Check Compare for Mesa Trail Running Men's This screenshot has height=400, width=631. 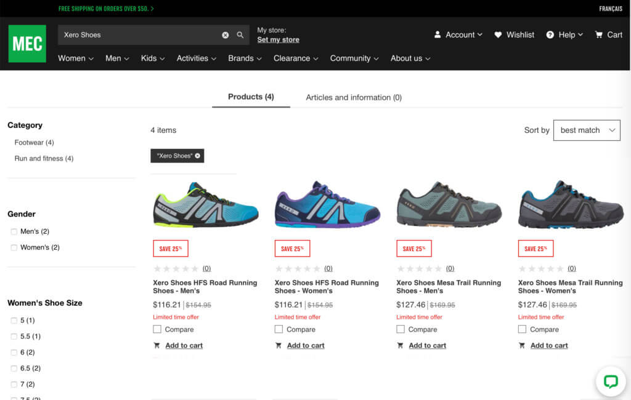click(x=401, y=329)
